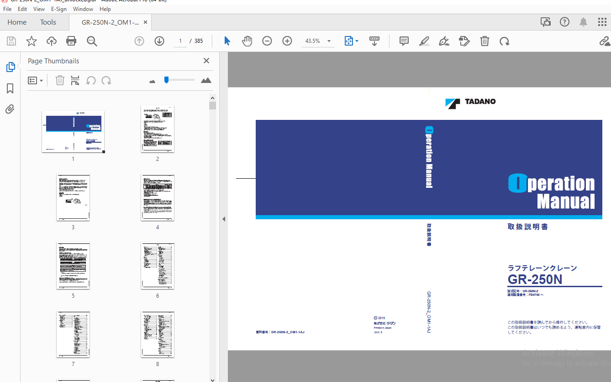Zoom out with minus circle icon
This screenshot has height=382, width=611.
(x=267, y=41)
